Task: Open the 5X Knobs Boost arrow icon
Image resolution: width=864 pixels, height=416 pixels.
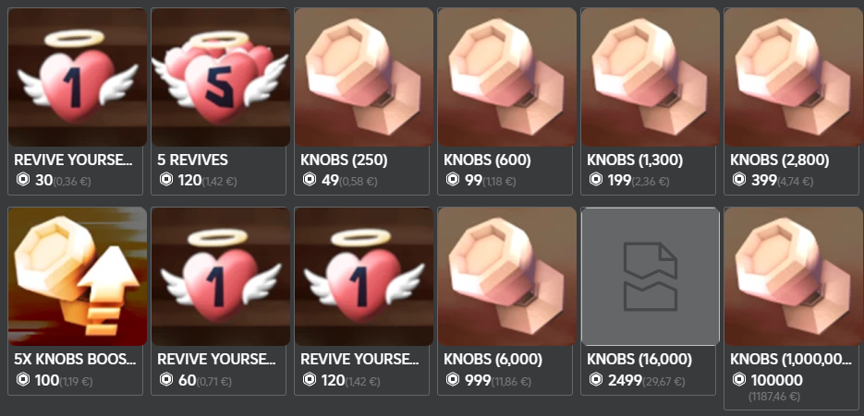Action: pyautogui.click(x=77, y=276)
